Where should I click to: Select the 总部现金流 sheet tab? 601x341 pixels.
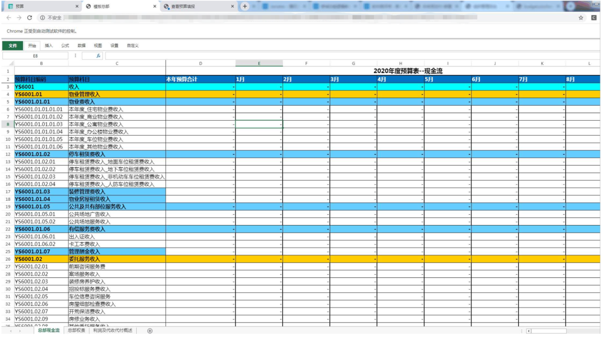click(x=48, y=330)
